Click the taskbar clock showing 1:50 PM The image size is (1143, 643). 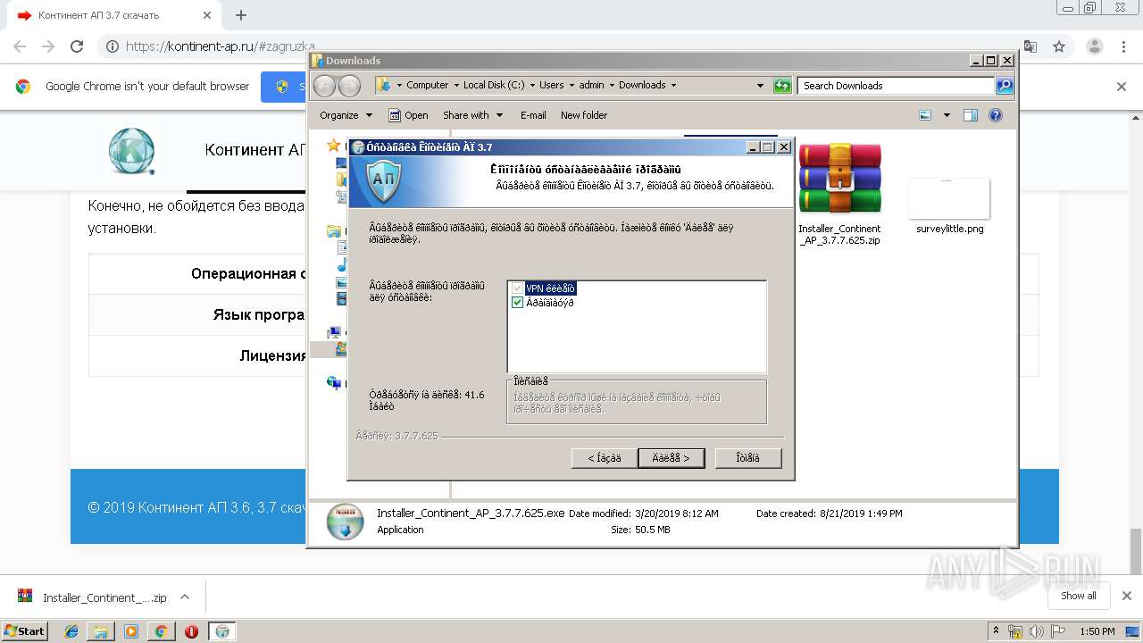[x=1097, y=631]
